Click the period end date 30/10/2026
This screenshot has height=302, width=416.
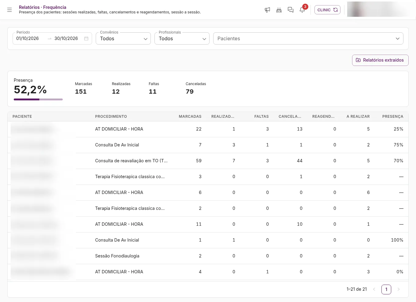coord(66,38)
